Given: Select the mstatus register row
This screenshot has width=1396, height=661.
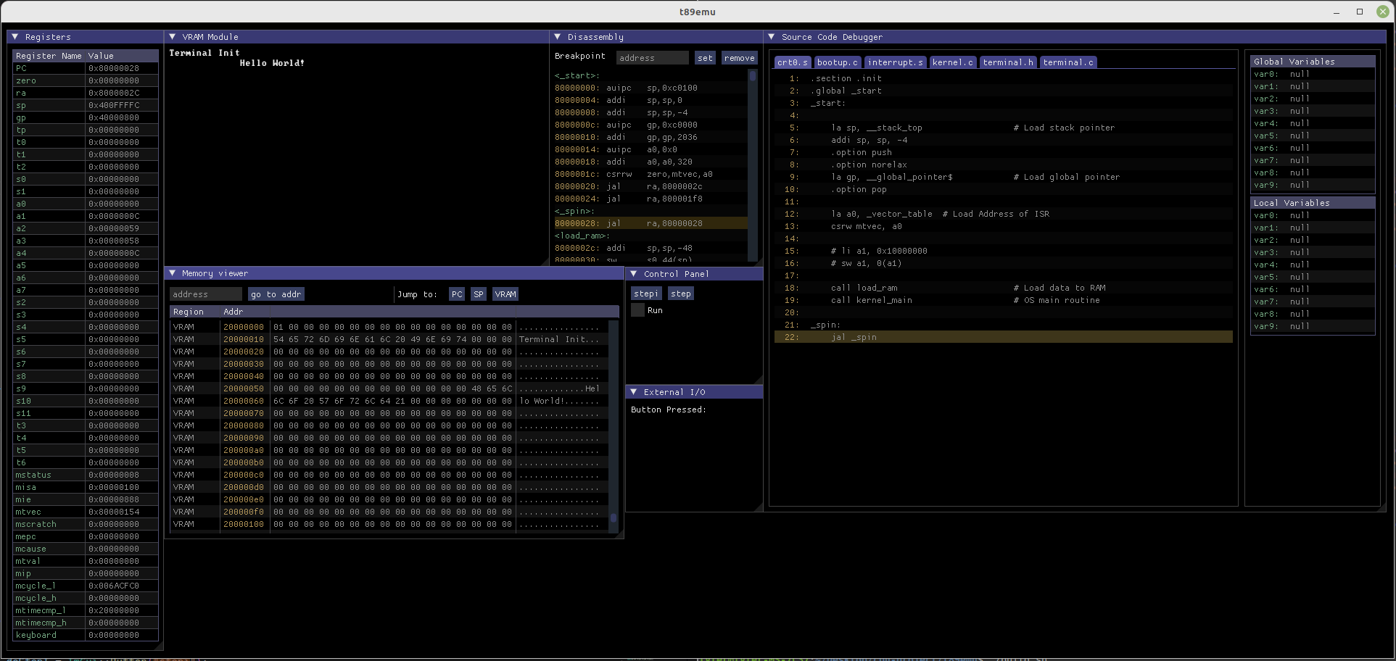Looking at the screenshot, I should (x=86, y=475).
